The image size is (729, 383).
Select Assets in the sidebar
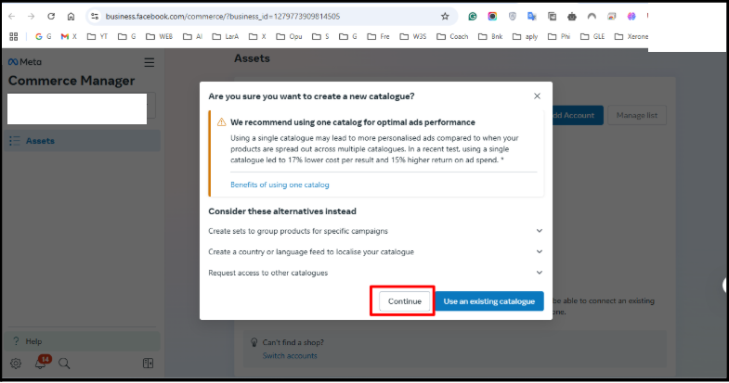(40, 141)
